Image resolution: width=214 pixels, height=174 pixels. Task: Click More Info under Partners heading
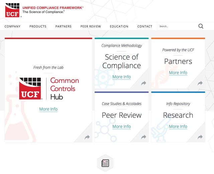(x=178, y=73)
